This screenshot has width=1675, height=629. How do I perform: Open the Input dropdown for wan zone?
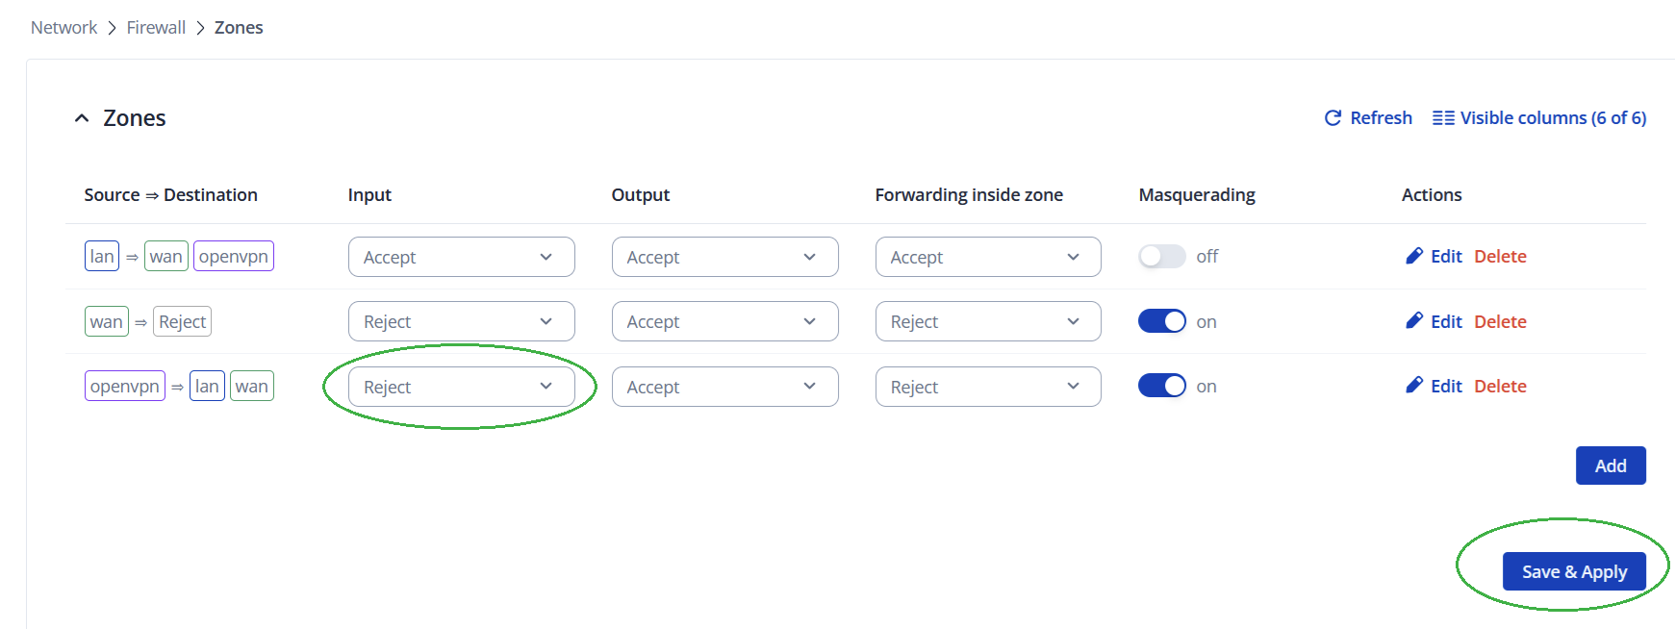(461, 321)
